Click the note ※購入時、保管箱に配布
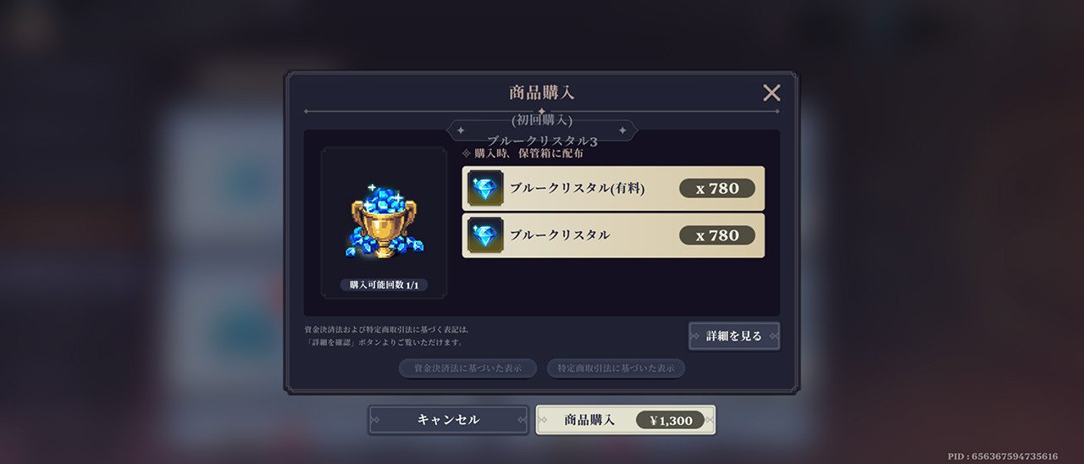The image size is (1084, 464). click(523, 154)
